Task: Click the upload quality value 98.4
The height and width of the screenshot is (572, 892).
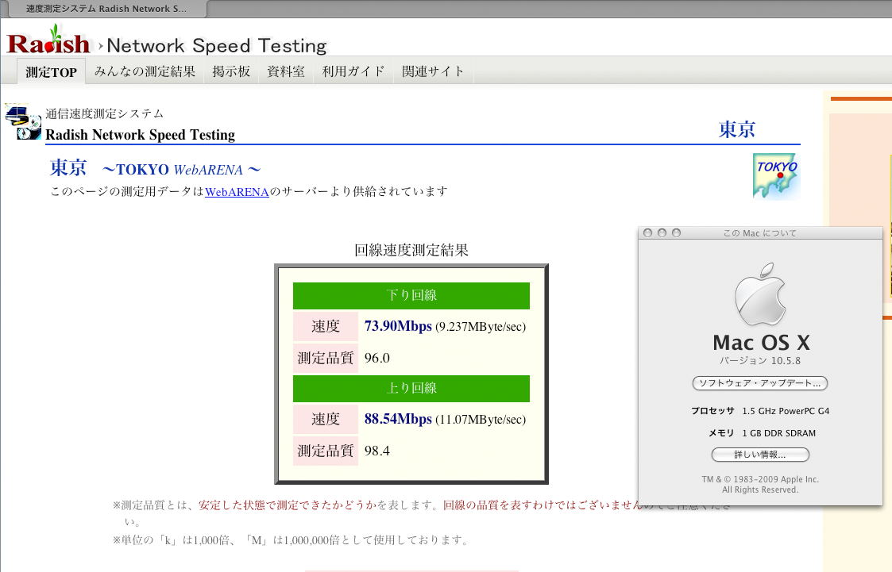Action: (x=377, y=451)
